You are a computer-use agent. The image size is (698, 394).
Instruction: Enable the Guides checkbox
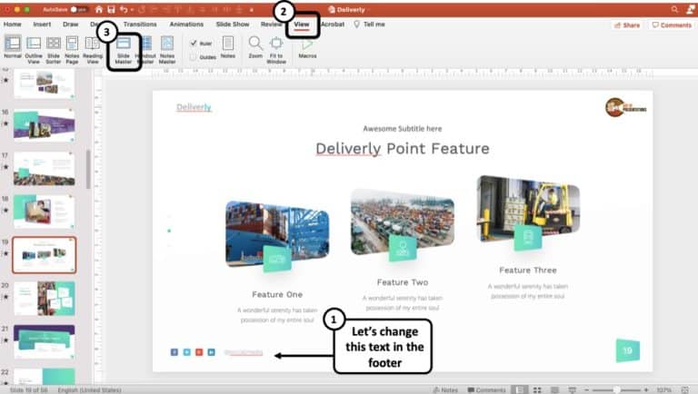(194, 57)
